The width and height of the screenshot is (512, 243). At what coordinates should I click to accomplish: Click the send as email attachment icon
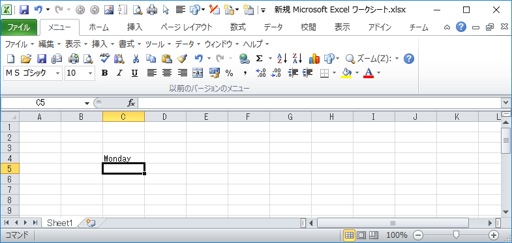pos(57,59)
